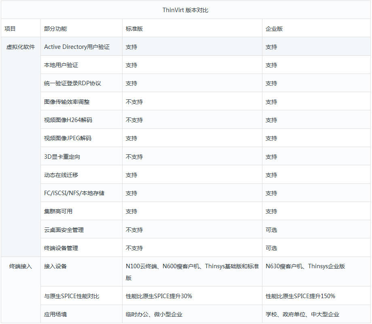This screenshot has height=324, width=372.
Task: Click standard '支持' in 视频图像JPEG解码 row
Action: click(x=131, y=138)
